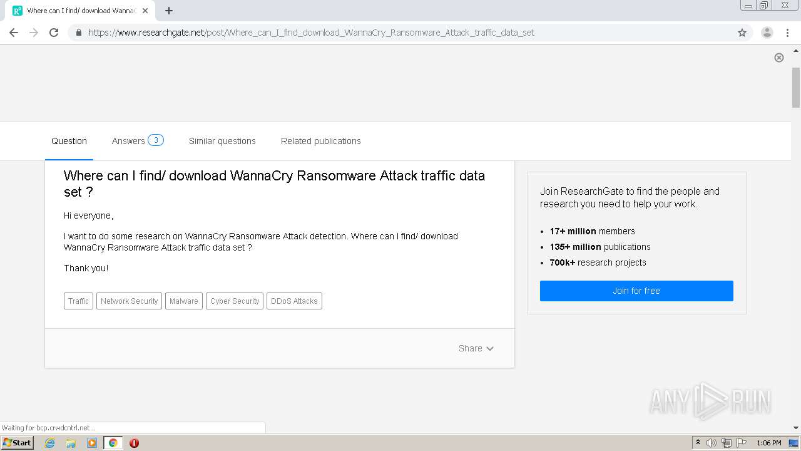Click the Join for free button
The image size is (801, 451).
click(x=636, y=291)
